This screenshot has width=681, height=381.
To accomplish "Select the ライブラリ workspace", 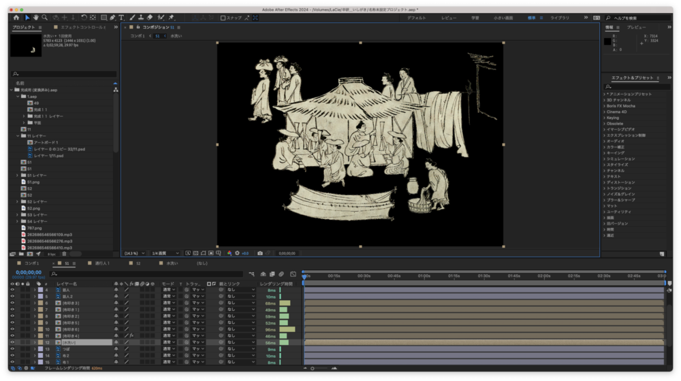I will 560,18.
